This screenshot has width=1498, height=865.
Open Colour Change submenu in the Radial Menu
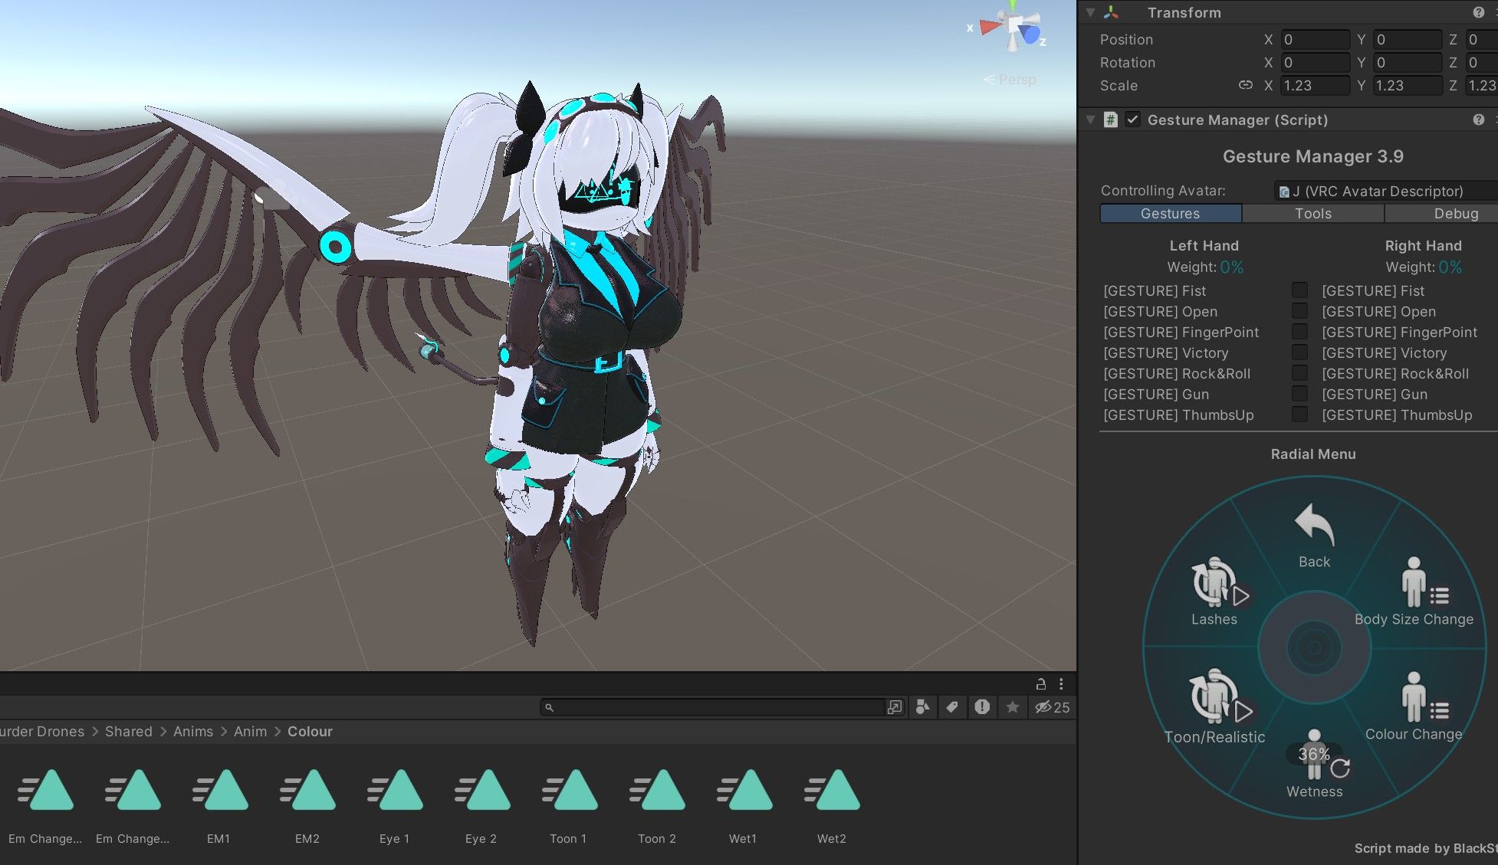coord(1414,706)
